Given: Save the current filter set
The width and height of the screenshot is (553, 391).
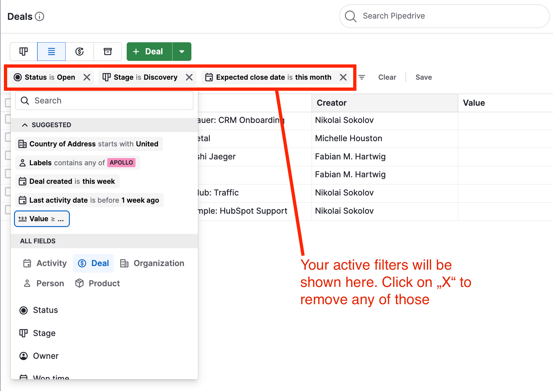Looking at the screenshot, I should coord(423,77).
